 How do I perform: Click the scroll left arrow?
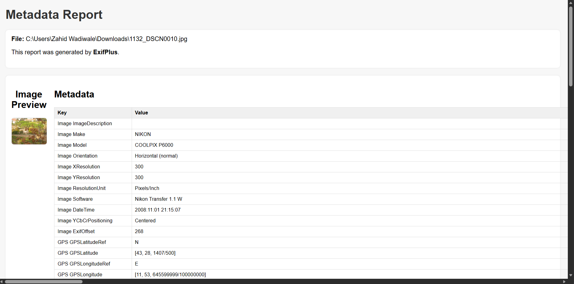point(2,282)
